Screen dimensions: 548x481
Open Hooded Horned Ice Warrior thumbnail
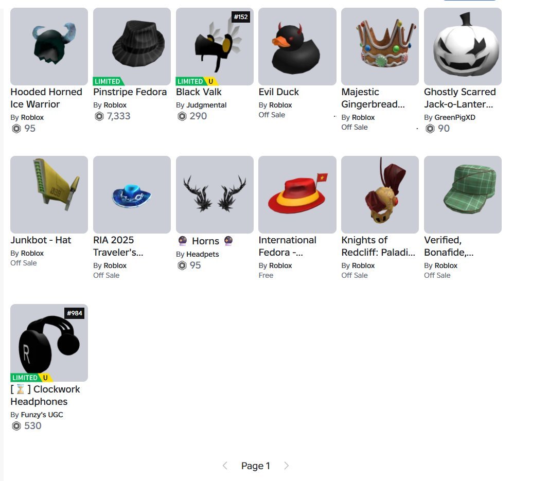(x=49, y=46)
